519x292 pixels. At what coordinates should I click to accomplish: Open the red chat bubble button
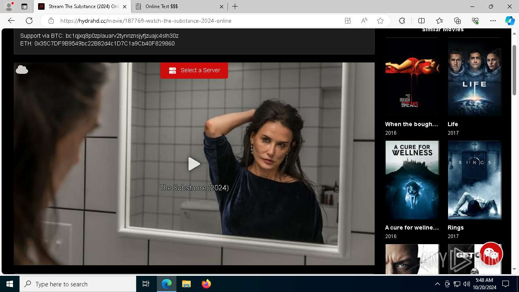tap(491, 254)
